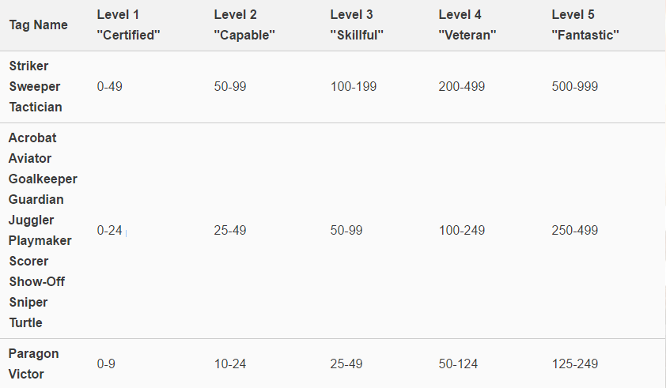This screenshot has width=666, height=388.
Task: Select the Victor tag name
Action: point(28,374)
